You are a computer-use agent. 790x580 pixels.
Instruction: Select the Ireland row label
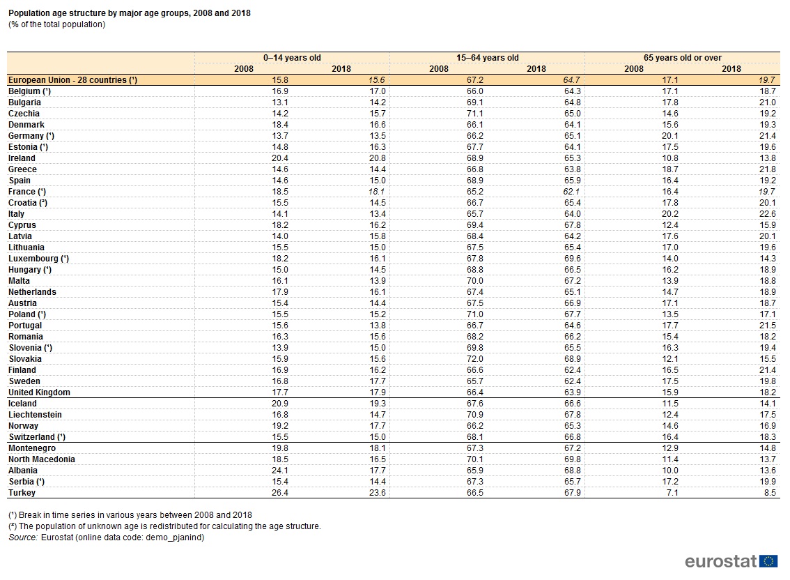pyautogui.click(x=22, y=158)
